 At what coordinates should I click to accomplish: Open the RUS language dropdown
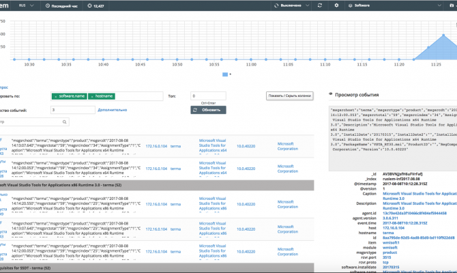pyautogui.click(x=26, y=5)
